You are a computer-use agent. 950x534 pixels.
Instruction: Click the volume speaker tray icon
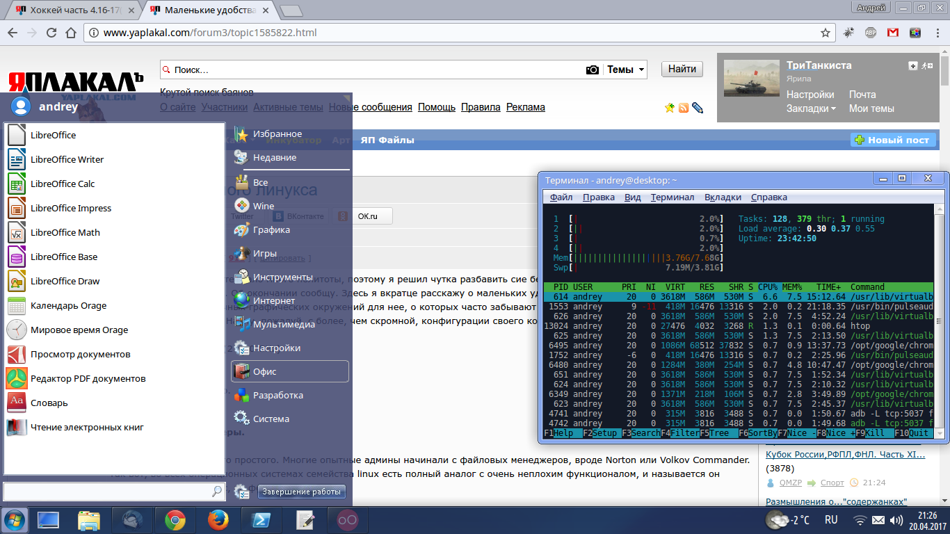pyautogui.click(x=896, y=520)
